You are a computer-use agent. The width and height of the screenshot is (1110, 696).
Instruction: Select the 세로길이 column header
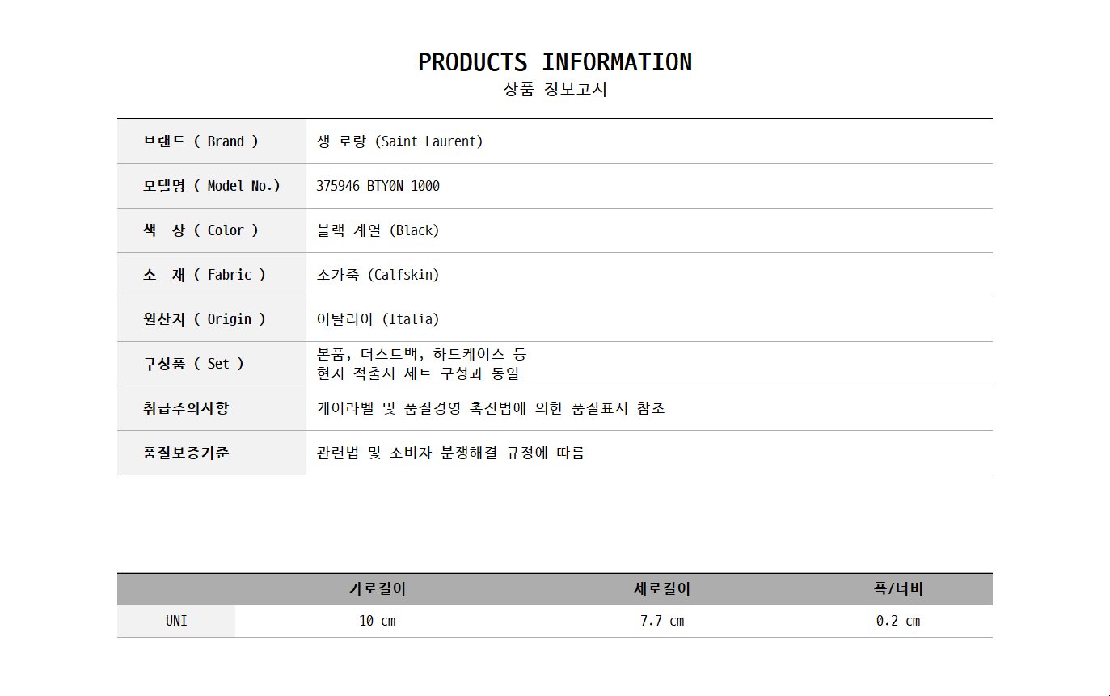coord(662,589)
